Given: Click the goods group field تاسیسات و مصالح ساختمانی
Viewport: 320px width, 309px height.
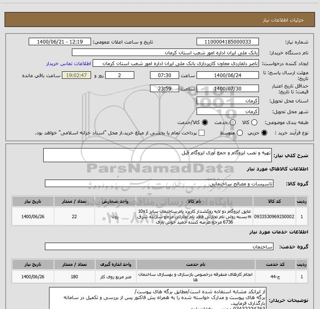Looking at the screenshot, I should click(x=159, y=183).
